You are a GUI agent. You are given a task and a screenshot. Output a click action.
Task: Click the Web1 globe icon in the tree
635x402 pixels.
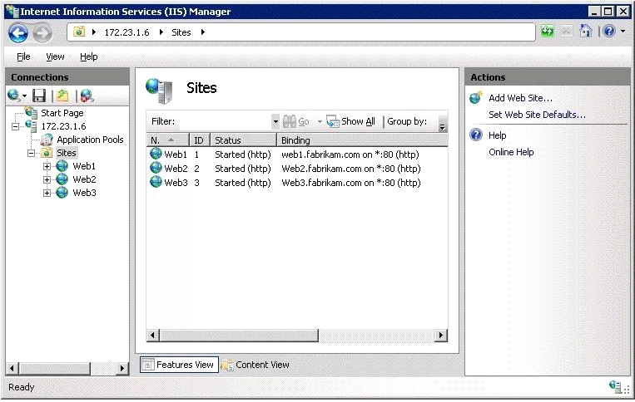pos(62,166)
